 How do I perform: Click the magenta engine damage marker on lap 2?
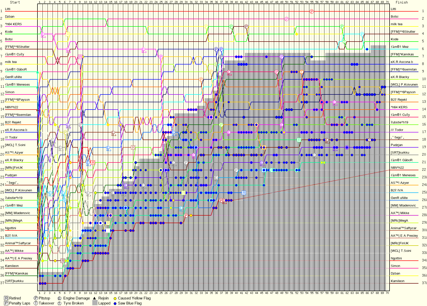[x=42, y=34]
